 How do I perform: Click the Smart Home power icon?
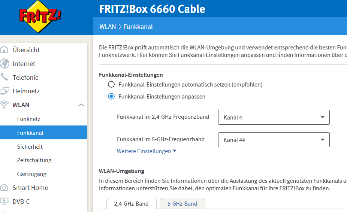pyautogui.click(x=4, y=188)
